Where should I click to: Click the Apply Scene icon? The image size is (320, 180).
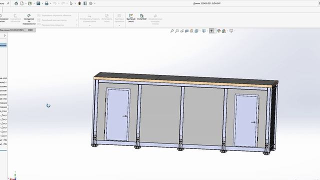point(224,31)
